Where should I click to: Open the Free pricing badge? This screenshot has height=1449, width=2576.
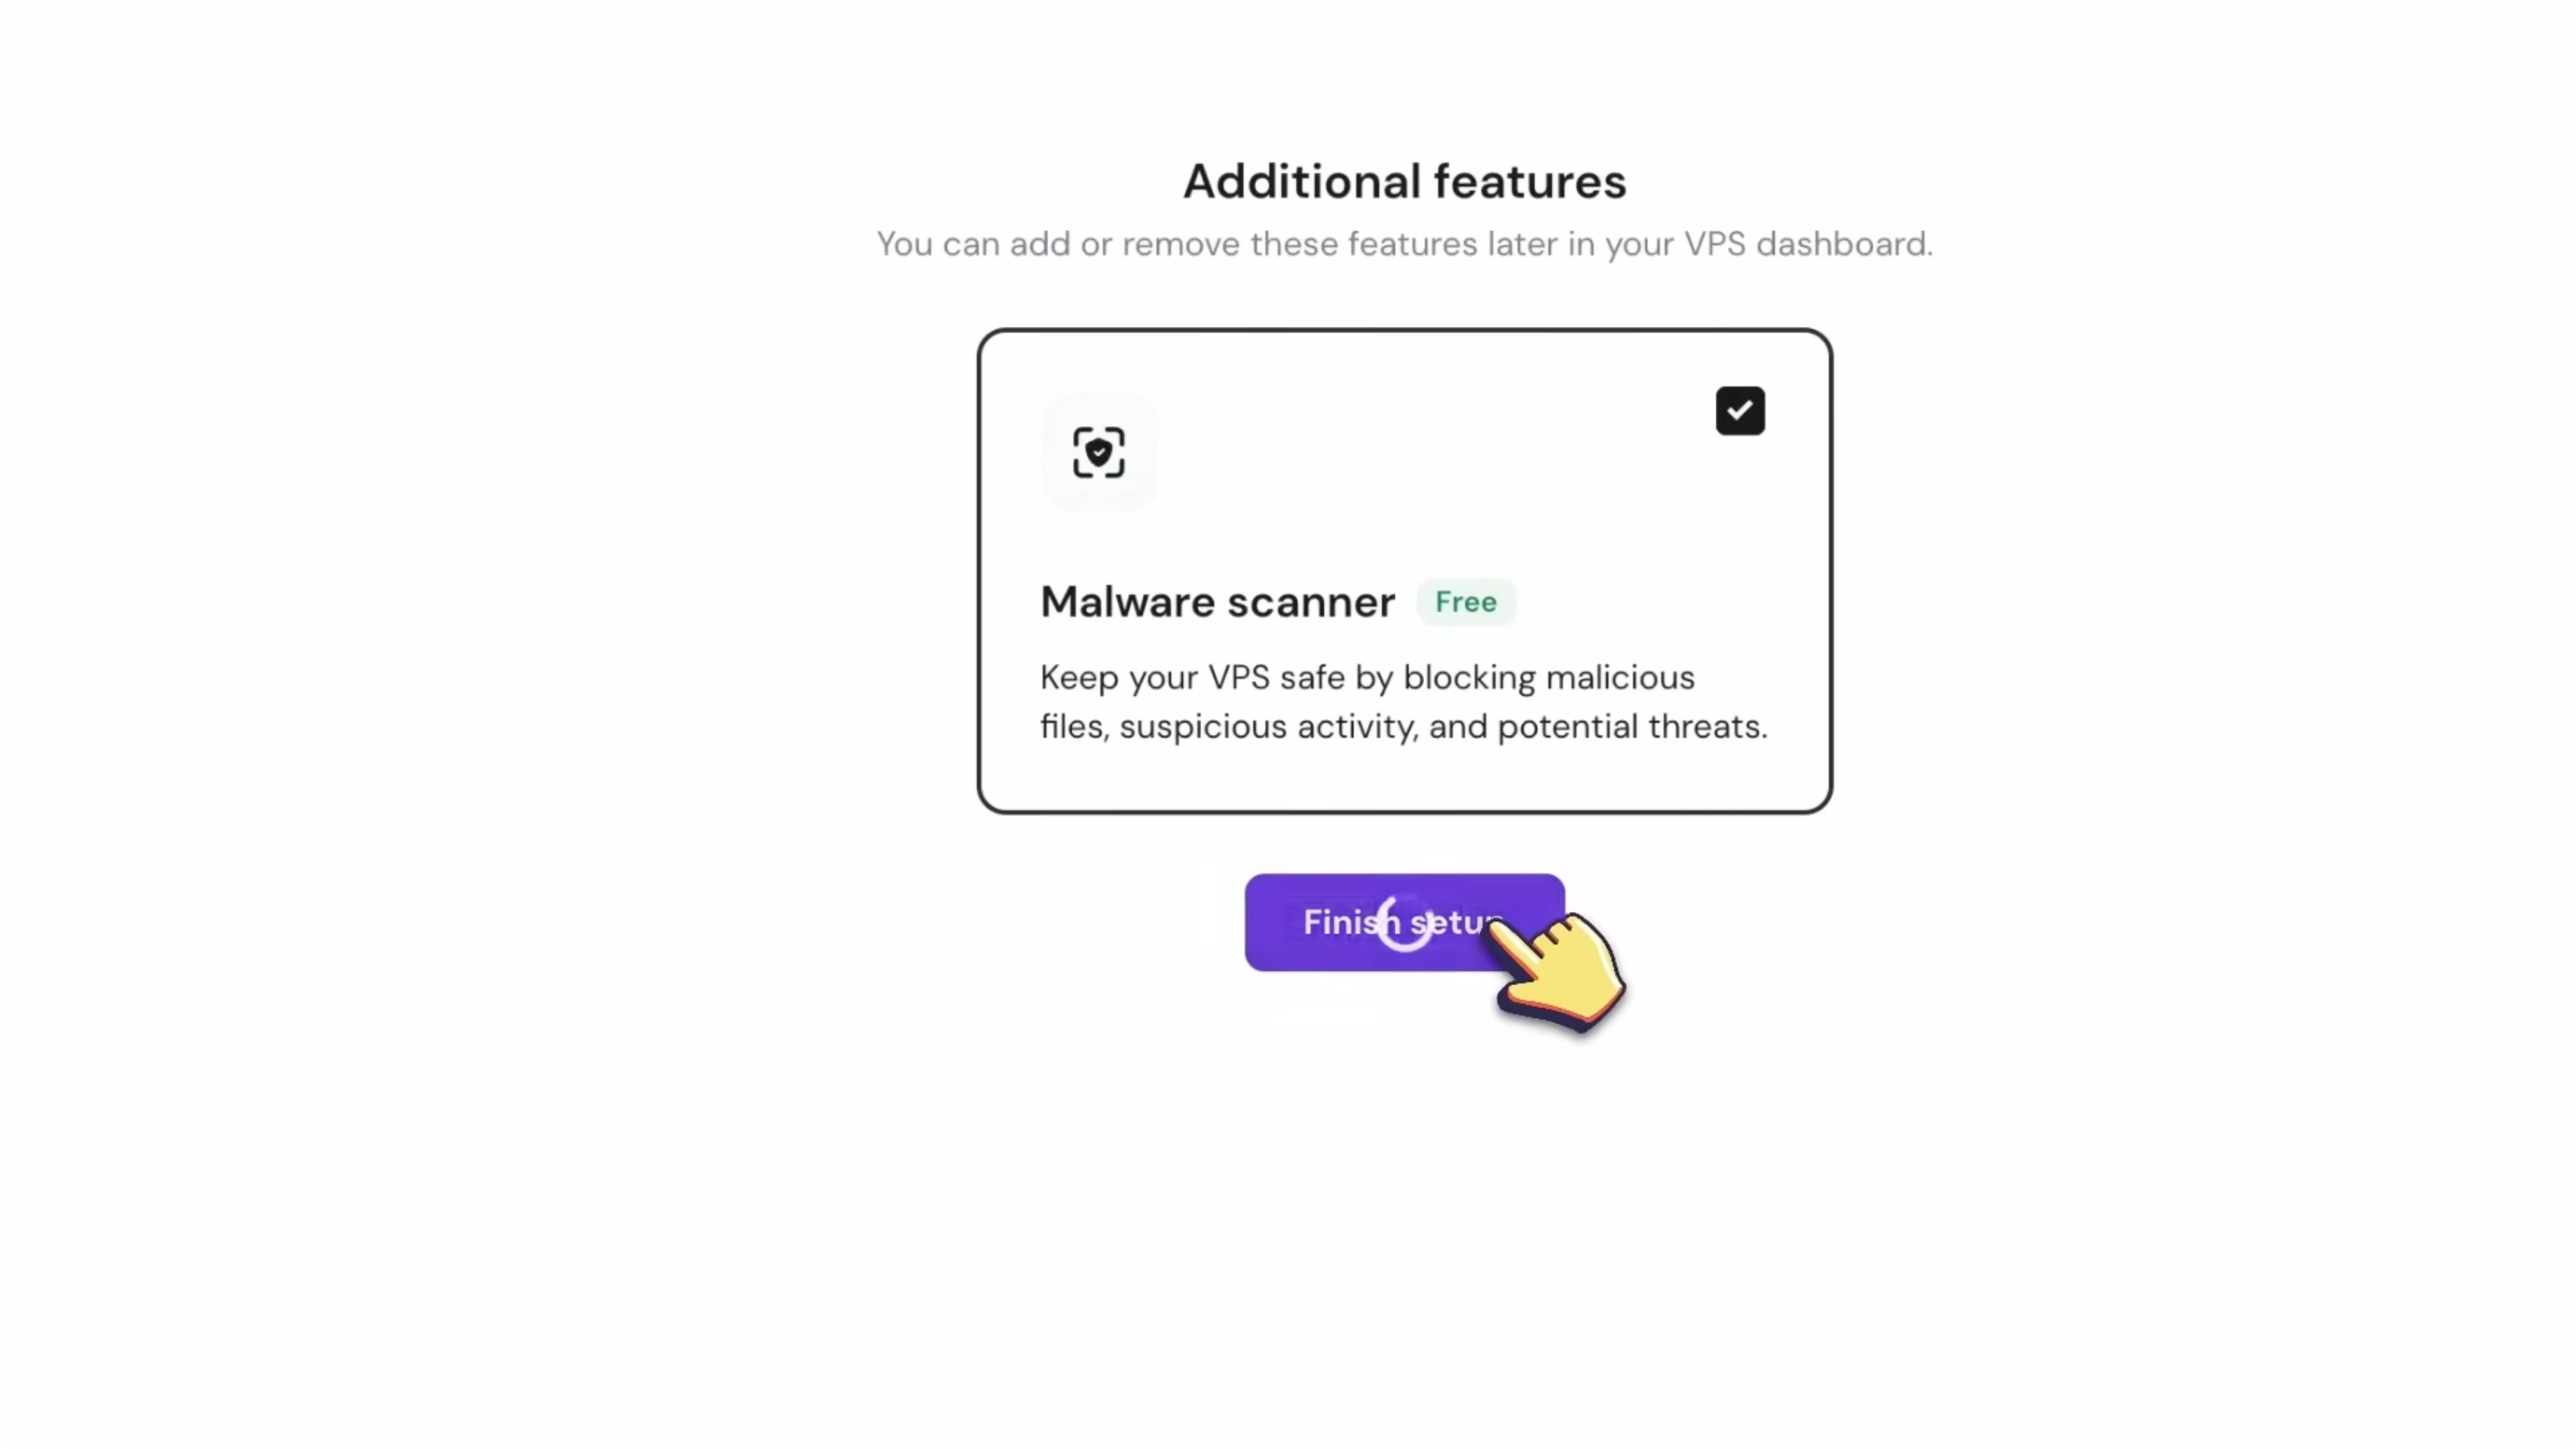click(x=1465, y=601)
